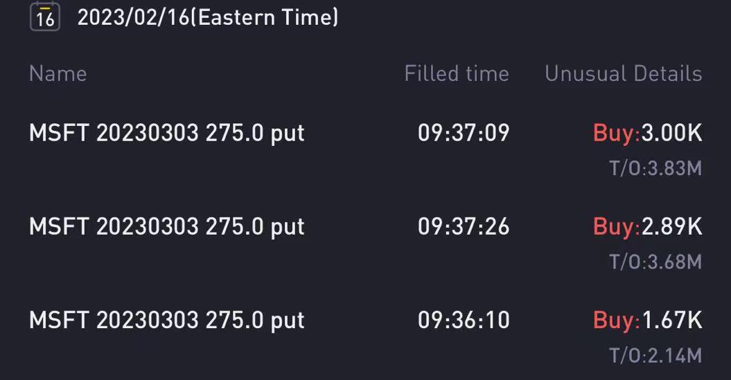Viewport: 731px width, 380px height.
Task: Click the 09:37:26 filled time value
Action: [464, 226]
